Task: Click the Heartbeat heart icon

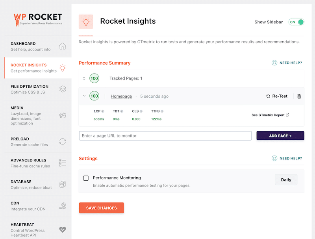Action: click(63, 230)
